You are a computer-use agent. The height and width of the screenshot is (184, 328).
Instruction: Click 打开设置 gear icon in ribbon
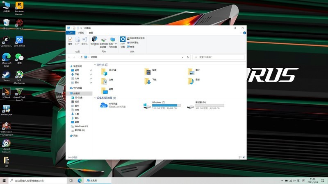[123, 42]
